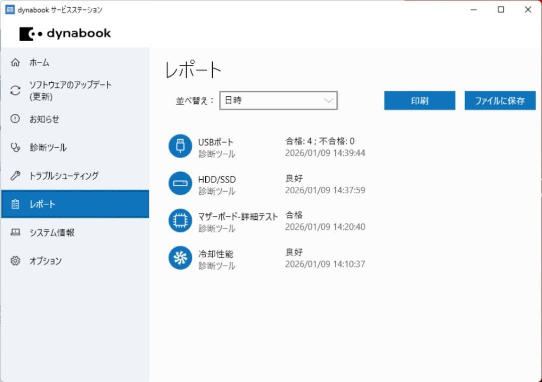The width and height of the screenshot is (542, 382).
Task: Click the レポート clipboard icon
Action: [15, 204]
